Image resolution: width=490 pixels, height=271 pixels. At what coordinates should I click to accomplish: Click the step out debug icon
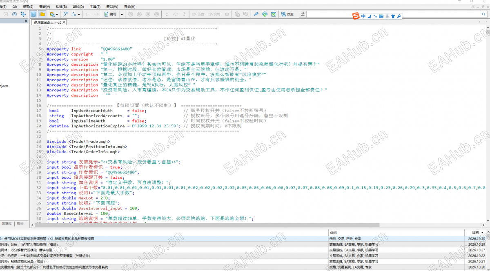(x=184, y=14)
